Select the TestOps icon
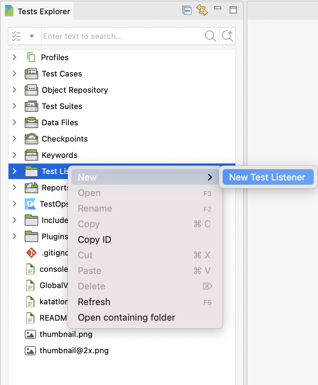This screenshot has height=385, width=318. click(x=31, y=204)
